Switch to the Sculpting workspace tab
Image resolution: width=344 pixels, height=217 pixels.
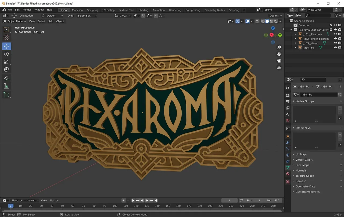pos(92,10)
